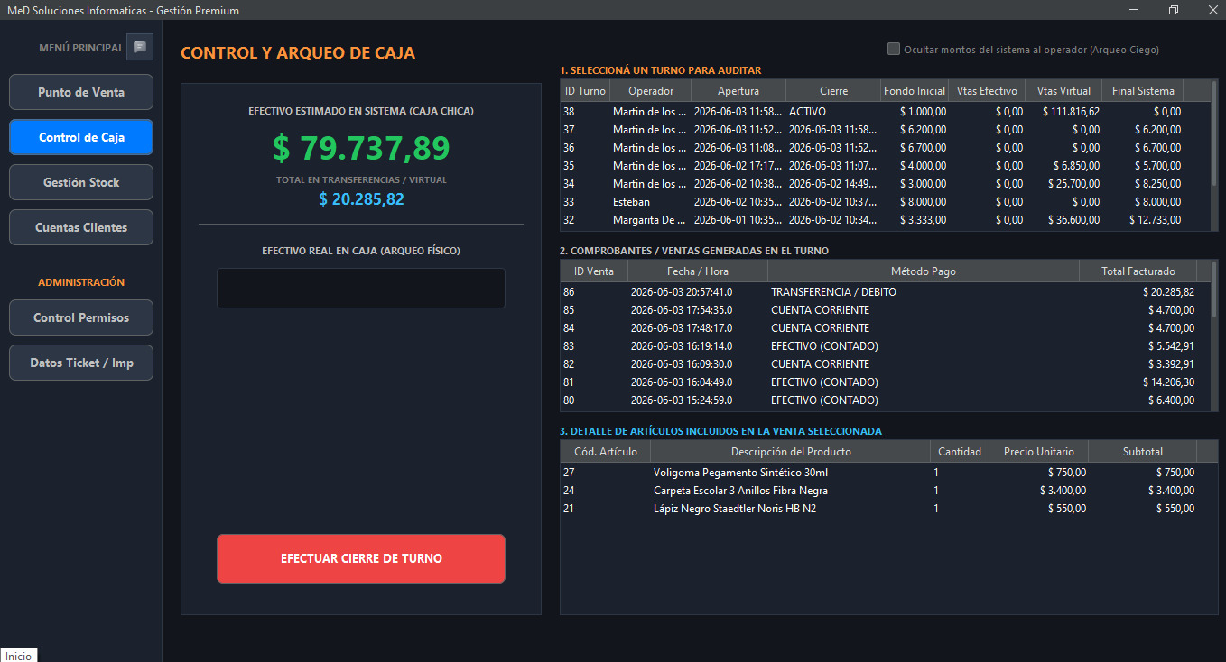Select sale 86 TRANSFERENCIA / DEBITO row
The height and width of the screenshot is (662, 1226).
point(885,292)
